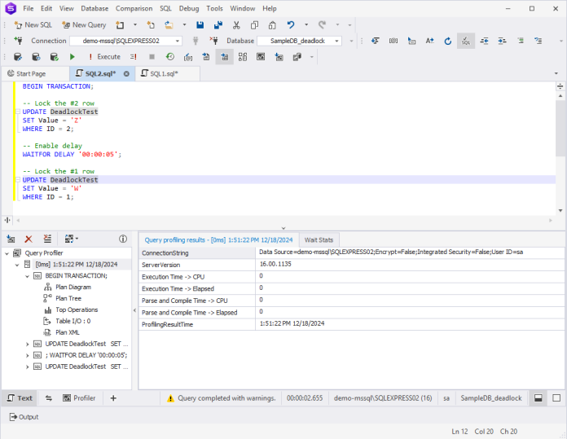Image resolution: width=567 pixels, height=439 pixels.
Task: Click the Cut scissors icon
Action: point(236,25)
